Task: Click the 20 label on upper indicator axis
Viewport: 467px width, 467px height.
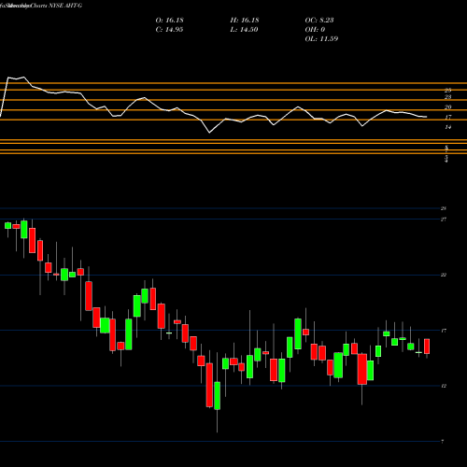Action: click(x=448, y=107)
